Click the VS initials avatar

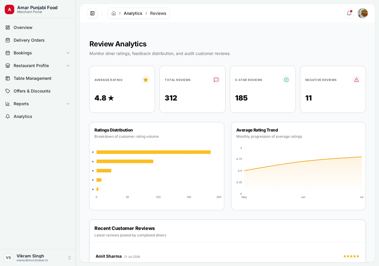coord(8,258)
